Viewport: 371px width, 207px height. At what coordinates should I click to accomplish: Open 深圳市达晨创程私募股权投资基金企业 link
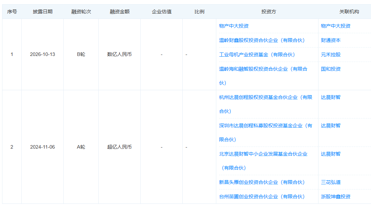[x=265, y=133]
